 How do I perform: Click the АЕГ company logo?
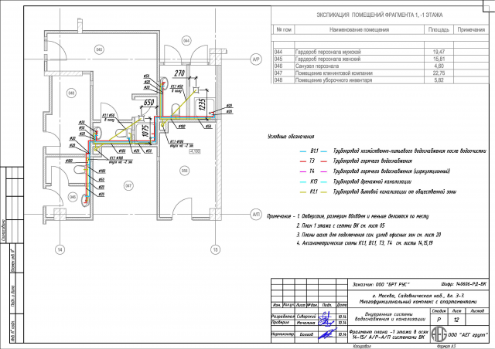(x=439, y=334)
